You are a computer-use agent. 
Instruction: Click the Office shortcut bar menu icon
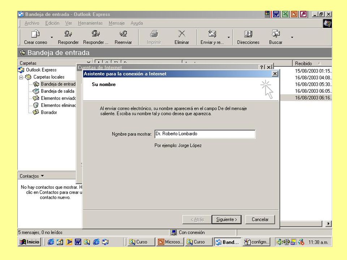coord(267,13)
